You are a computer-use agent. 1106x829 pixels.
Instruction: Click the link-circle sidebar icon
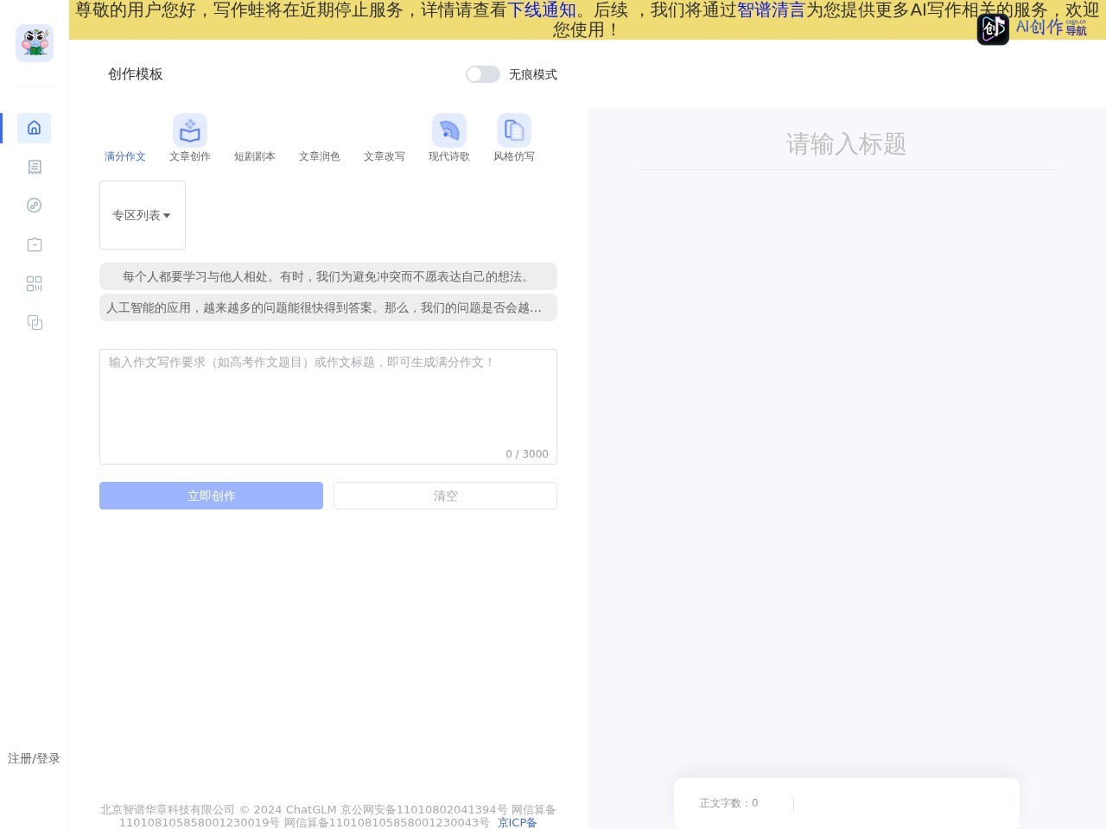click(35, 205)
